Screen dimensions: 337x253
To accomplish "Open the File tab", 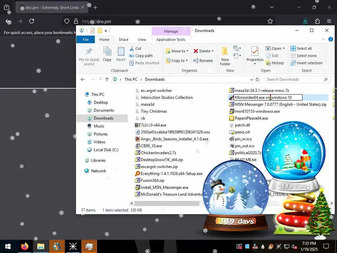I will click(86, 40).
